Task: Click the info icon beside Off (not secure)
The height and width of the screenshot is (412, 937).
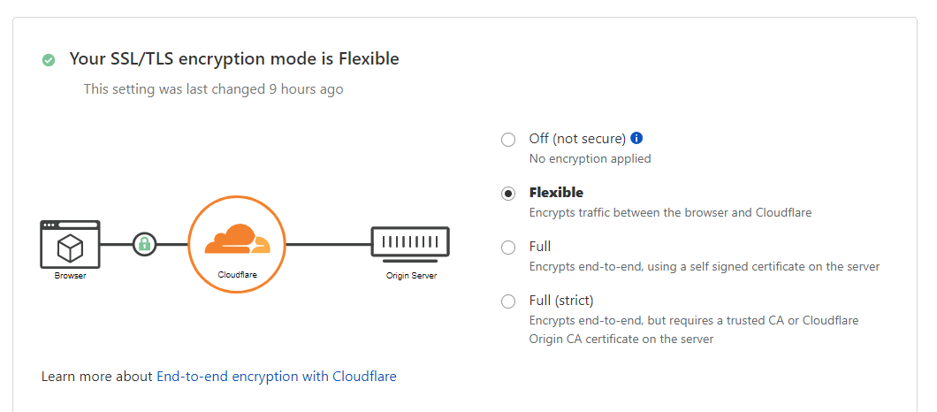Action: tap(636, 138)
